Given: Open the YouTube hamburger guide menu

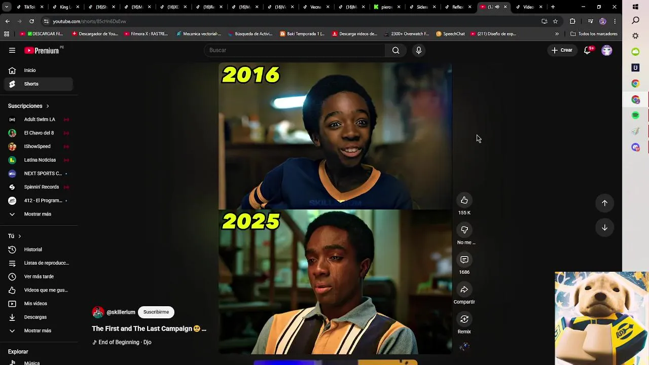Looking at the screenshot, I should (x=12, y=50).
